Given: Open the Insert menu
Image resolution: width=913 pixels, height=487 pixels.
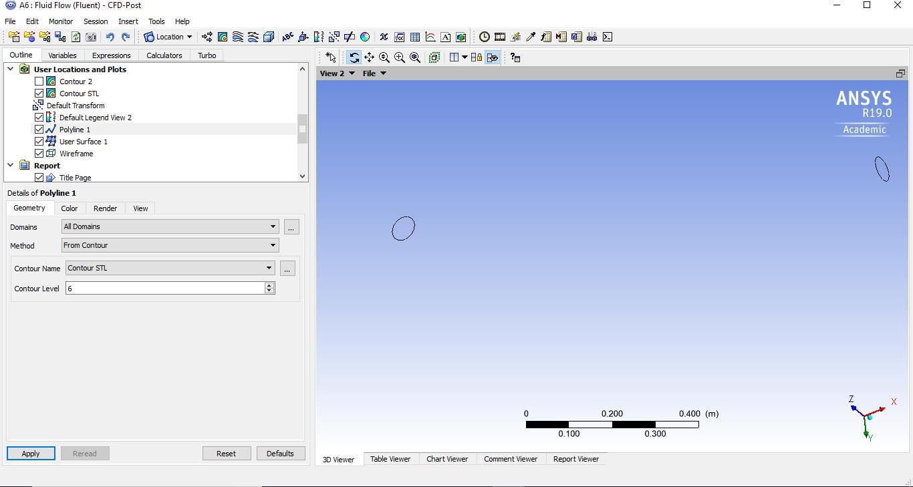Looking at the screenshot, I should point(128,21).
